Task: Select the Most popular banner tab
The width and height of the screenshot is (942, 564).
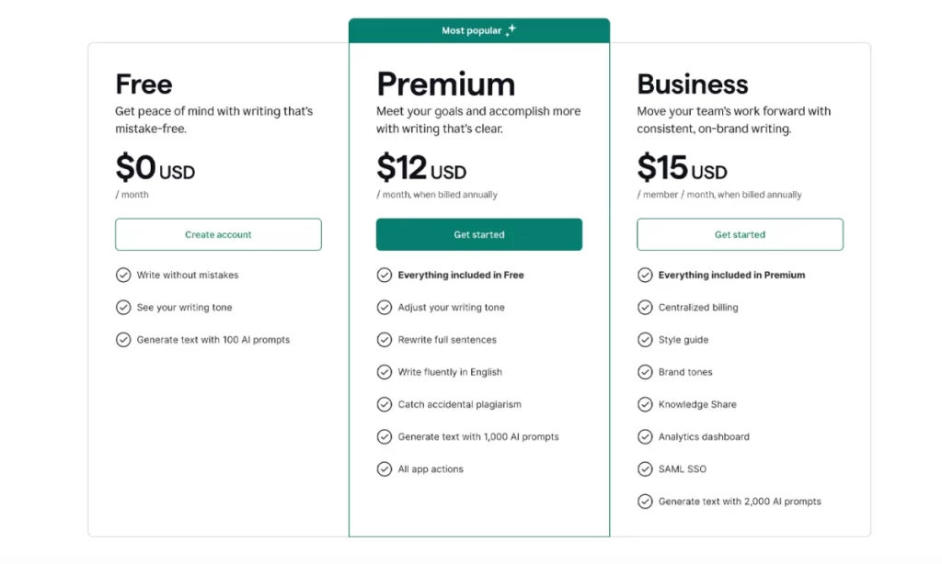Action: click(x=478, y=30)
